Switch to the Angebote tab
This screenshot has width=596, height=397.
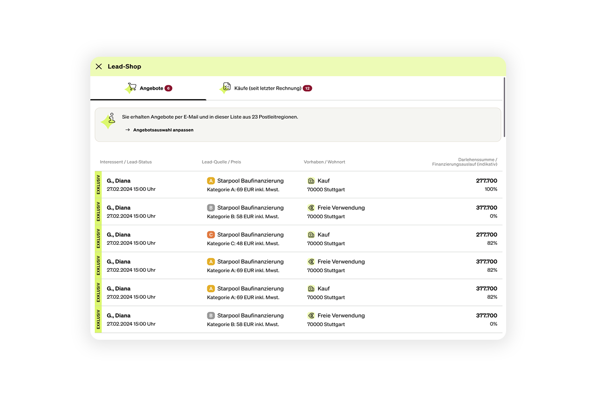pos(151,88)
